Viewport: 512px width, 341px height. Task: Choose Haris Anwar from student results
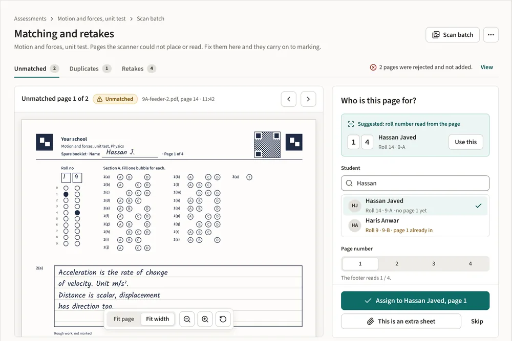(415, 225)
